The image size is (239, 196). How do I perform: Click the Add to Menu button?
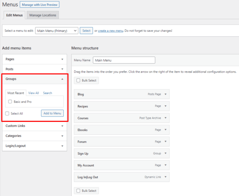pos(52,113)
